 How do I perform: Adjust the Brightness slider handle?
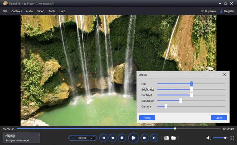(192, 89)
